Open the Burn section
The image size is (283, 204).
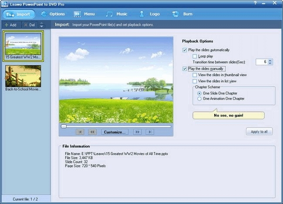[183, 14]
